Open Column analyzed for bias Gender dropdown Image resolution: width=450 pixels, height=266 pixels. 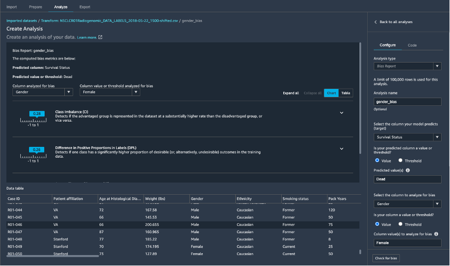pyautogui.click(x=43, y=92)
